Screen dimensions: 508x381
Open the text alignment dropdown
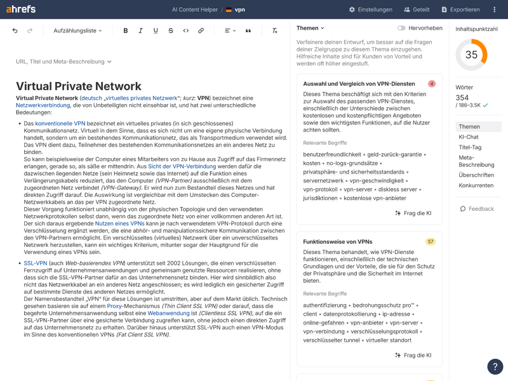click(x=230, y=30)
